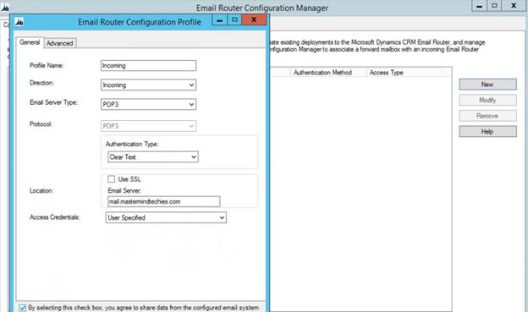Image resolution: width=528 pixels, height=312 pixels.
Task: Uncheck the data sharing agreement checkbox
Action: (x=23, y=308)
